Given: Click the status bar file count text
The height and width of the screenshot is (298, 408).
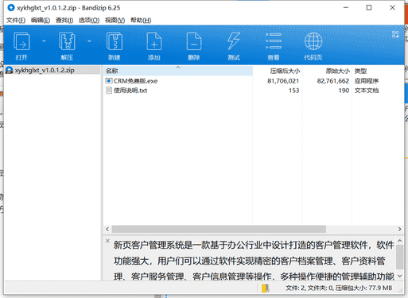Looking at the screenshot, I should [x=339, y=288].
